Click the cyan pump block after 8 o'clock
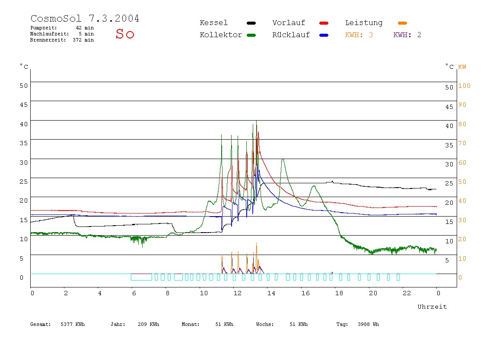 pos(178,277)
